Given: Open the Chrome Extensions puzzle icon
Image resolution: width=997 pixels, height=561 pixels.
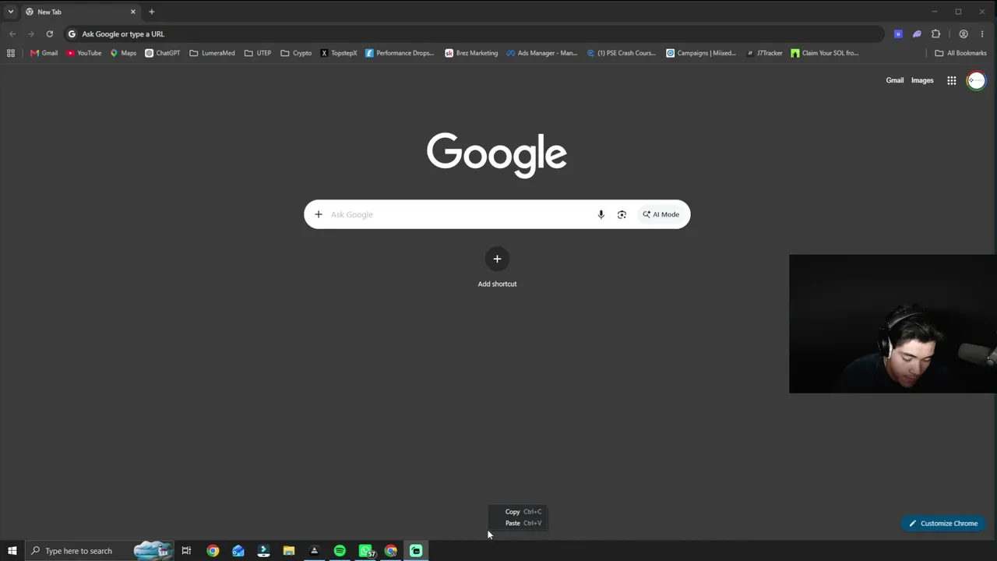Looking at the screenshot, I should 935,34.
